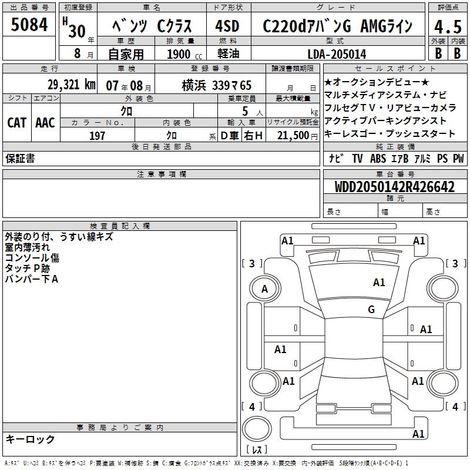Click mileage value 29,321 km
Image resolution: width=470 pixels, height=470 pixels.
coord(72,85)
